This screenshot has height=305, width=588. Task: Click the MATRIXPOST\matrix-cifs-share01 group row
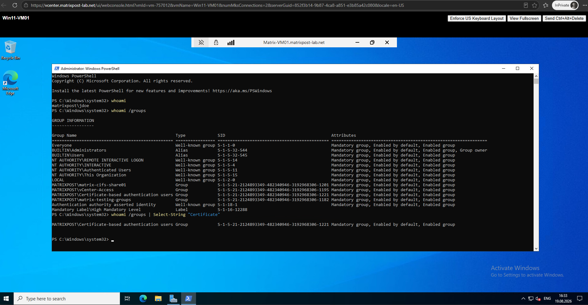254,185
